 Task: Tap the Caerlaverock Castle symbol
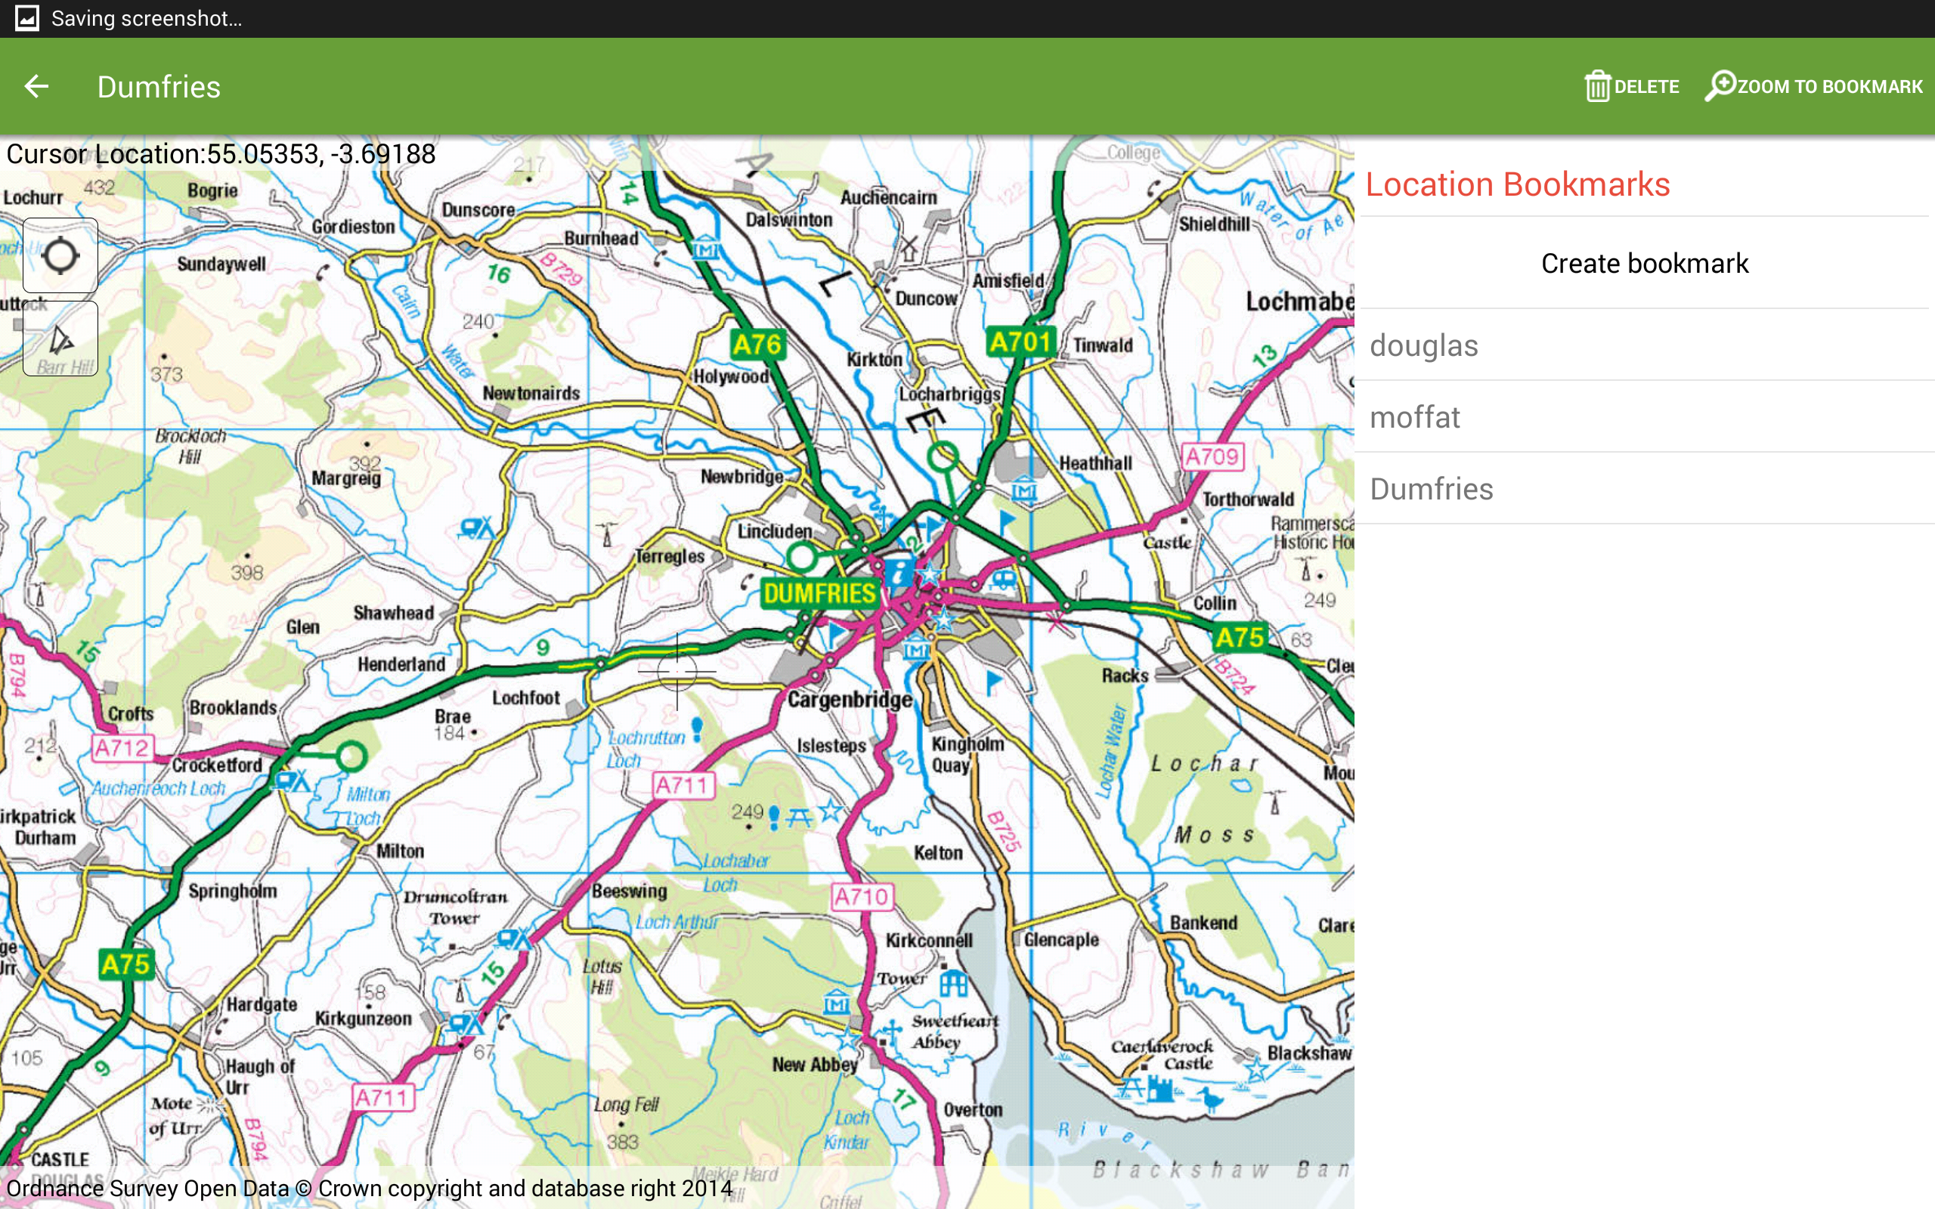coord(1160,1089)
